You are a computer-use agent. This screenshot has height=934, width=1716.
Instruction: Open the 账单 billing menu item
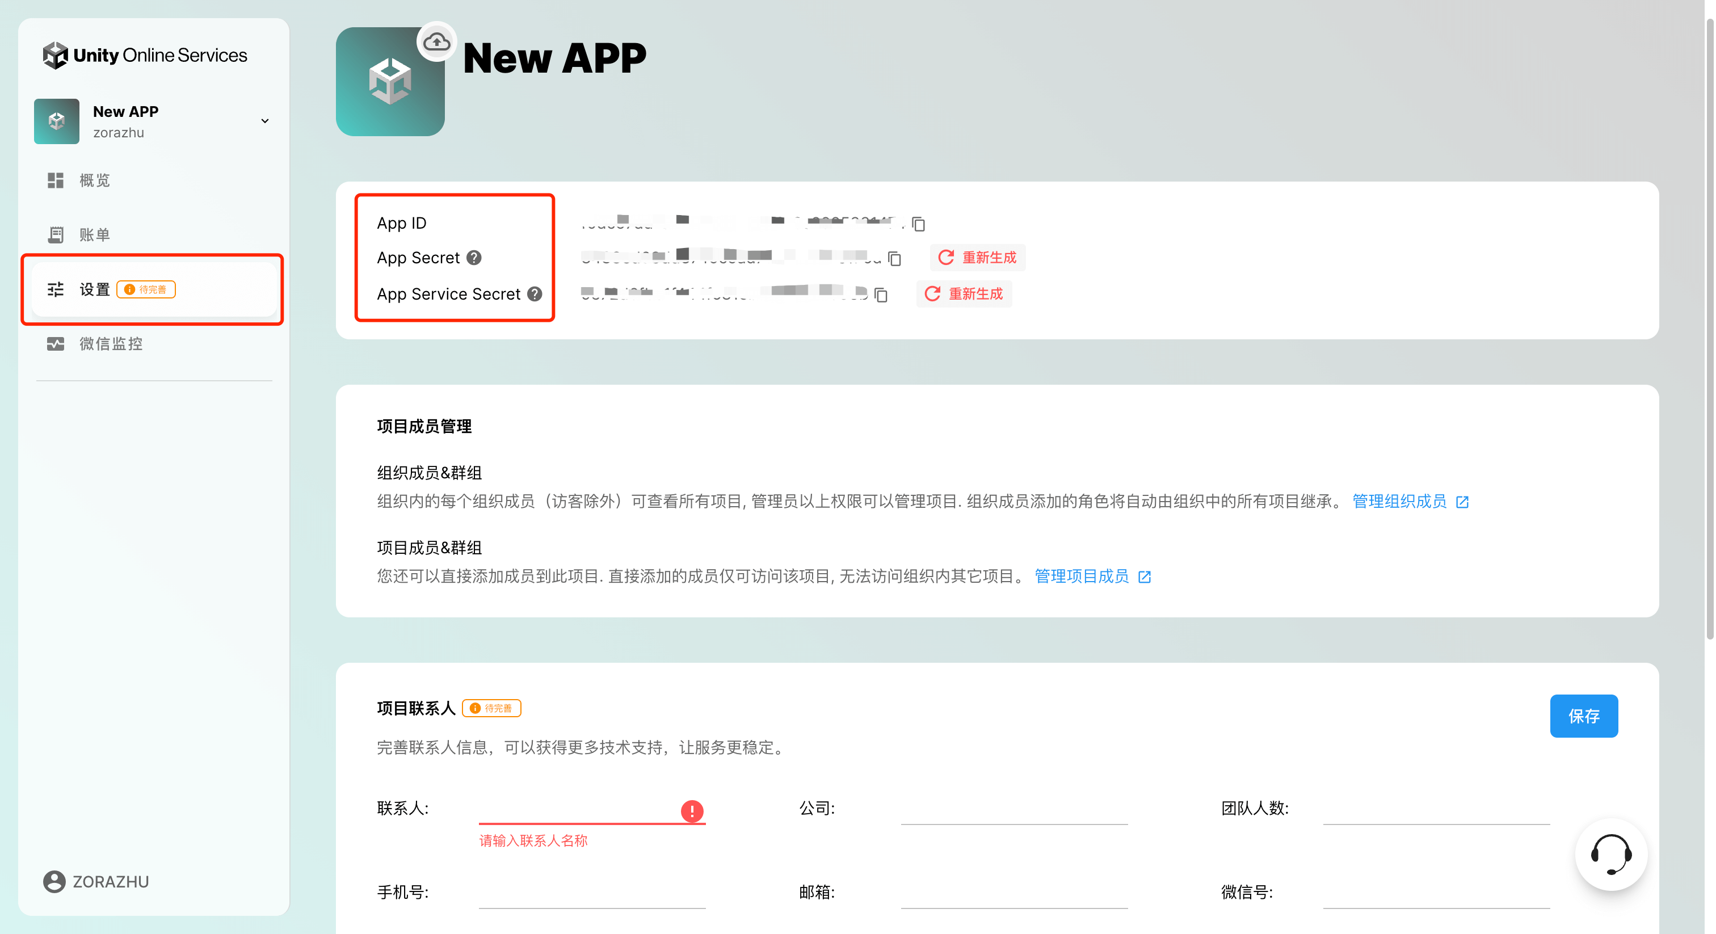tap(95, 234)
